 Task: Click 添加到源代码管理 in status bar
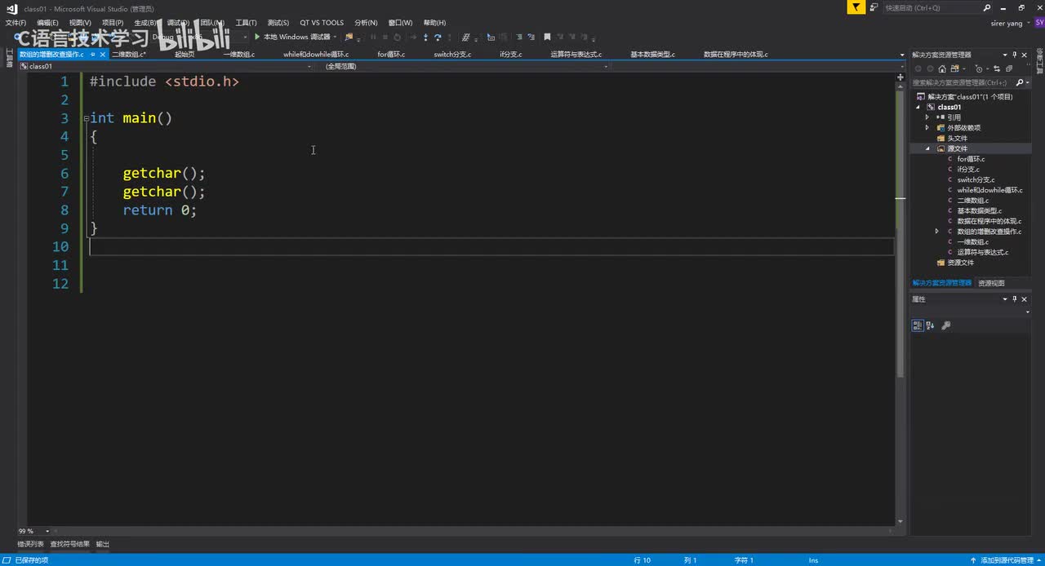coord(1007,560)
